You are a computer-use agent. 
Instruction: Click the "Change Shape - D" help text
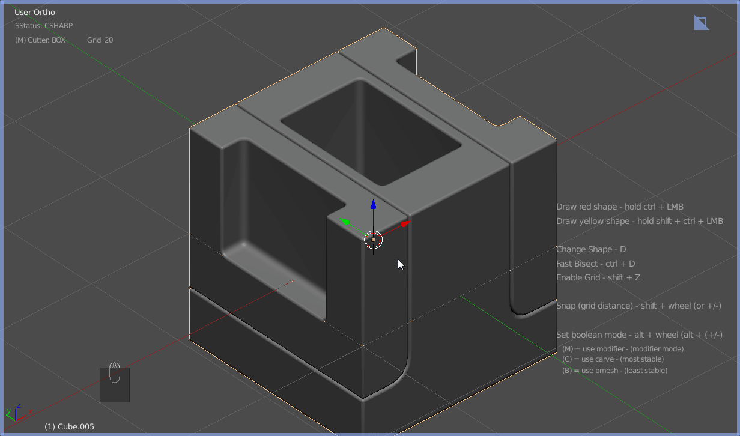click(591, 249)
